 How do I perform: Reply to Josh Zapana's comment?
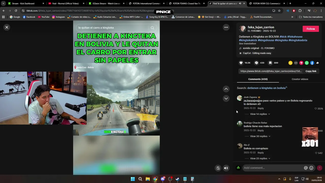tap(261, 108)
